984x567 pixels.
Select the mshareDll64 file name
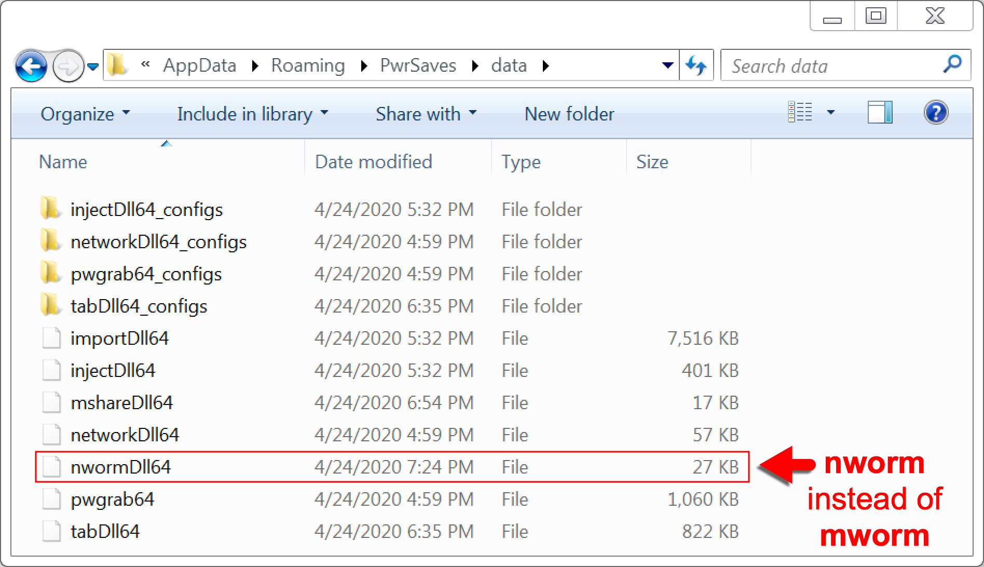(x=122, y=403)
